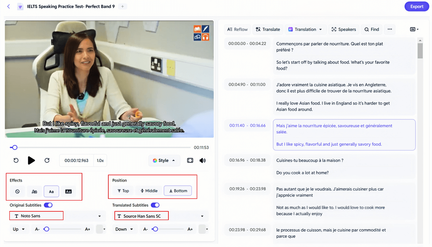Open original subtitle color swatch
Viewport: 432px width, 247px height.
101,229
